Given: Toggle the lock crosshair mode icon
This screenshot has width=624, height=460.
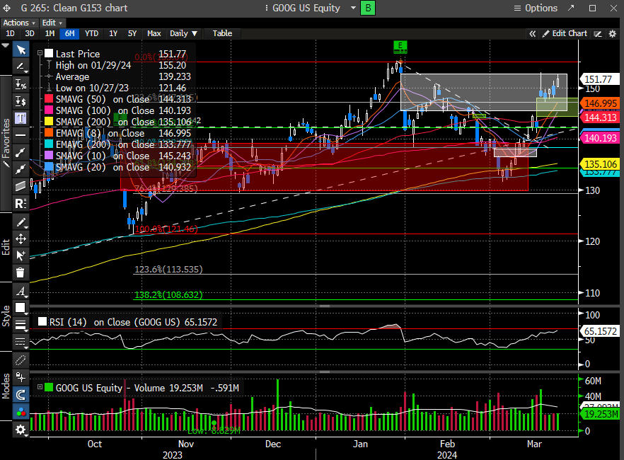Looking at the screenshot, I should 21,376.
